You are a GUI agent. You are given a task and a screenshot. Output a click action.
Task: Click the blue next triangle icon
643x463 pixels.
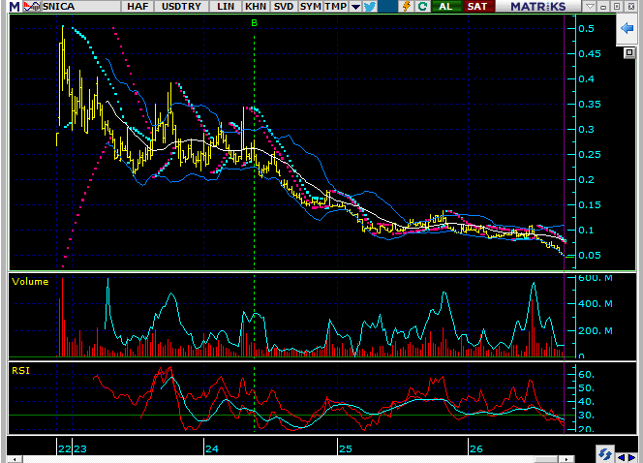pyautogui.click(x=632, y=457)
